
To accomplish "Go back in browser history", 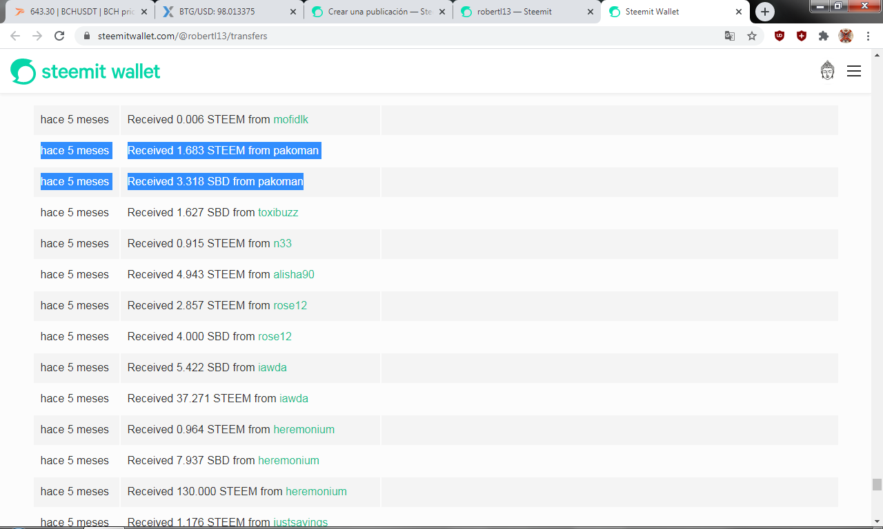I will tap(15, 36).
